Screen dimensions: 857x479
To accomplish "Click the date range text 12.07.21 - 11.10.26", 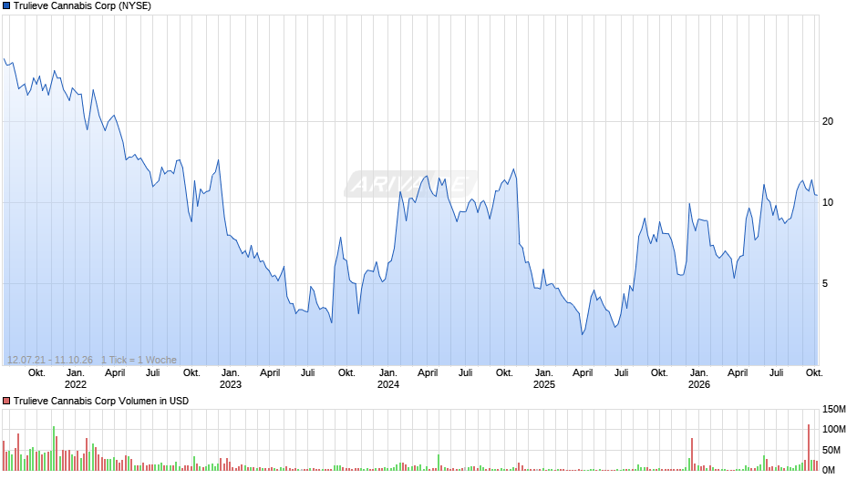I will [50, 360].
